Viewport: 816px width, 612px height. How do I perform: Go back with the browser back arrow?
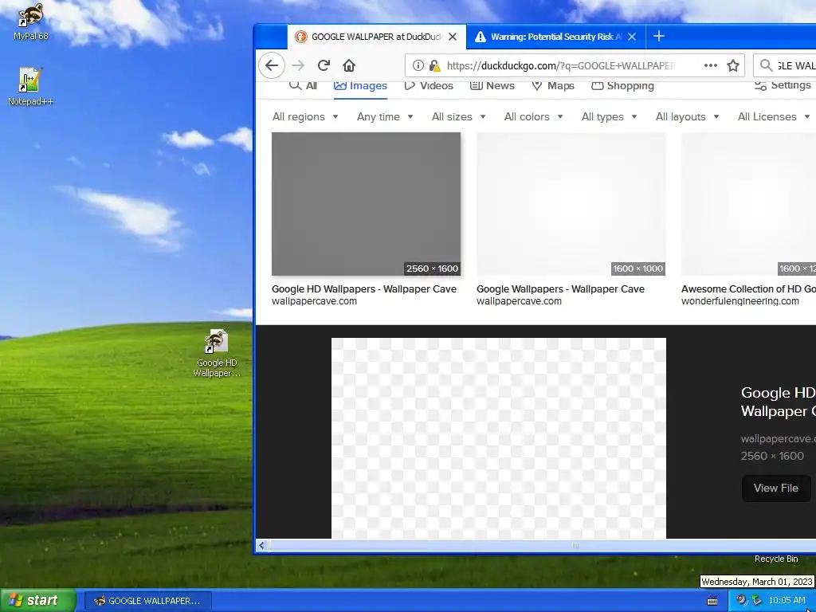coord(272,65)
